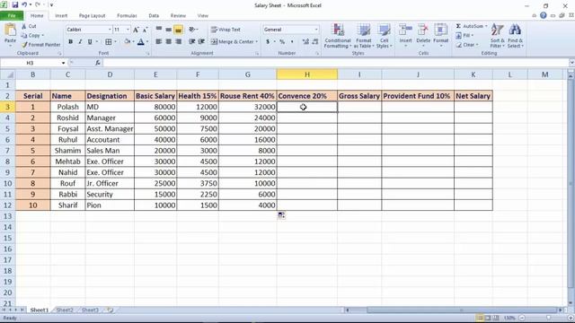Apply Percent Style format
Screen dimensions: 575x323
[282, 42]
